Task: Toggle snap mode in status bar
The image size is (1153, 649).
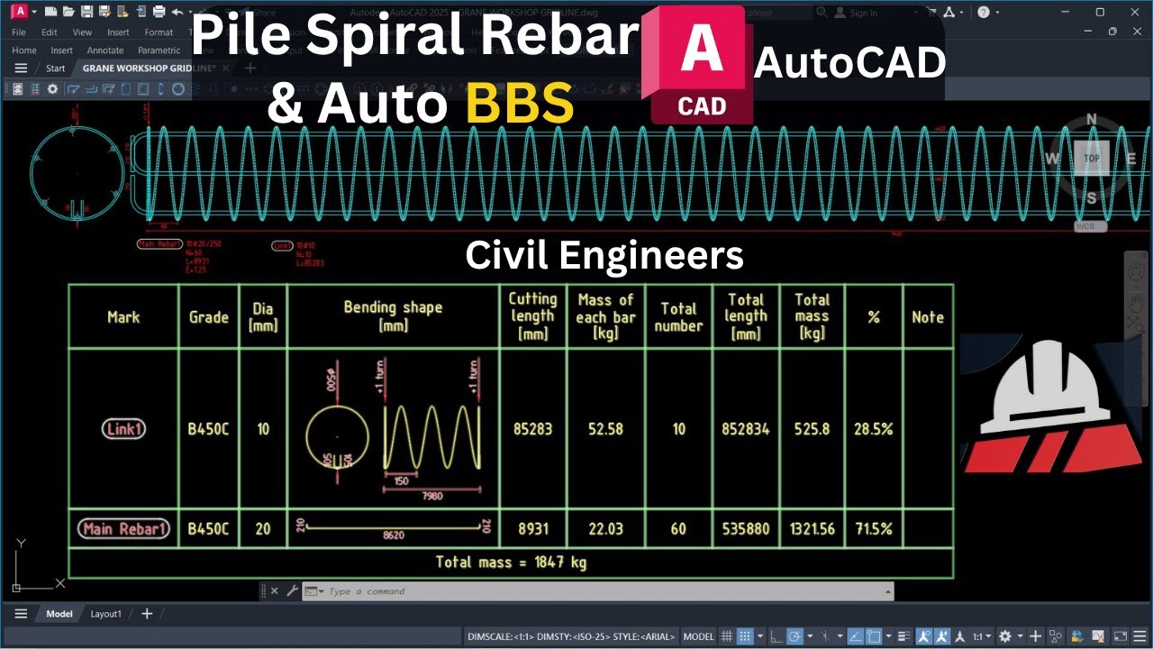Action: [745, 636]
